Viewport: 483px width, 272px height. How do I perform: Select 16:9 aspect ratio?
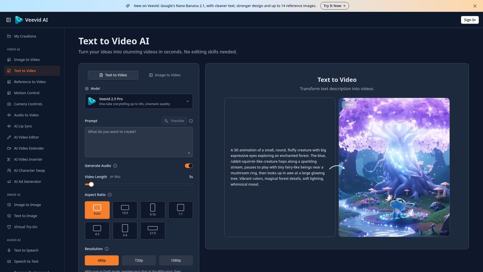(x=125, y=210)
